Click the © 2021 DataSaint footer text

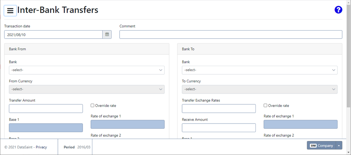[18, 147]
